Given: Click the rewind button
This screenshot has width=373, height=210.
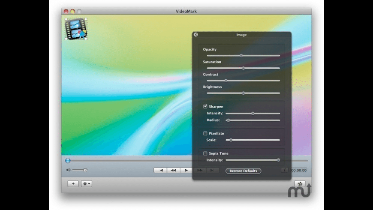Looking at the screenshot, I should click(173, 170).
